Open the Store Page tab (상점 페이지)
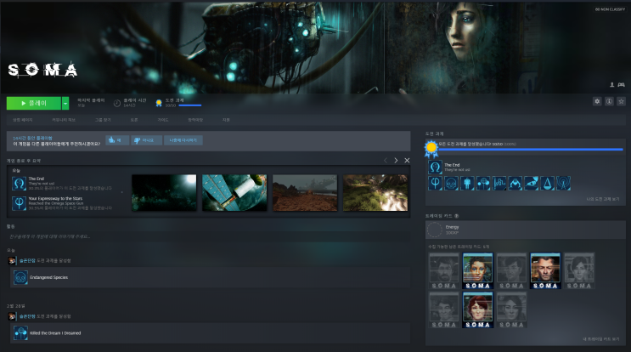This screenshot has width=631, height=352. [x=23, y=120]
